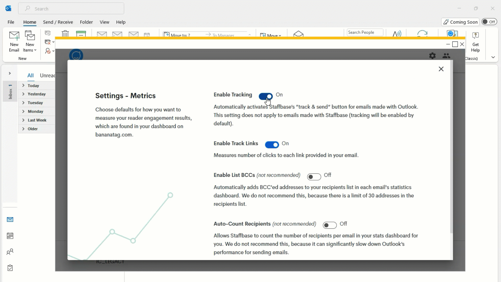This screenshot has width=501, height=282.
Task: Disable the Enable Track Links switch
Action: [x=272, y=145]
